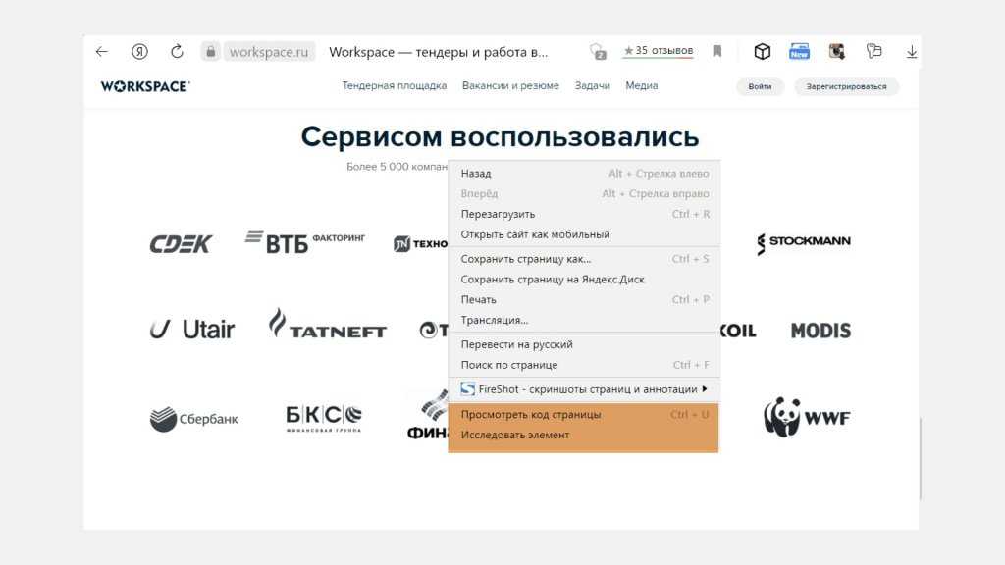Open the Yandex home button
Screen dimensions: 1005x565
pos(139,51)
